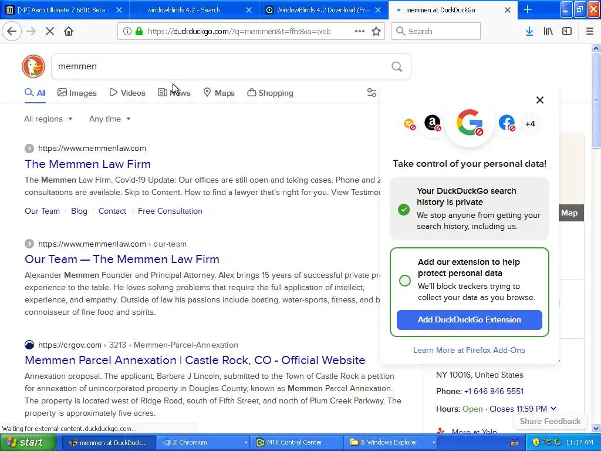Open Firefox hamburger menu

coord(590,32)
